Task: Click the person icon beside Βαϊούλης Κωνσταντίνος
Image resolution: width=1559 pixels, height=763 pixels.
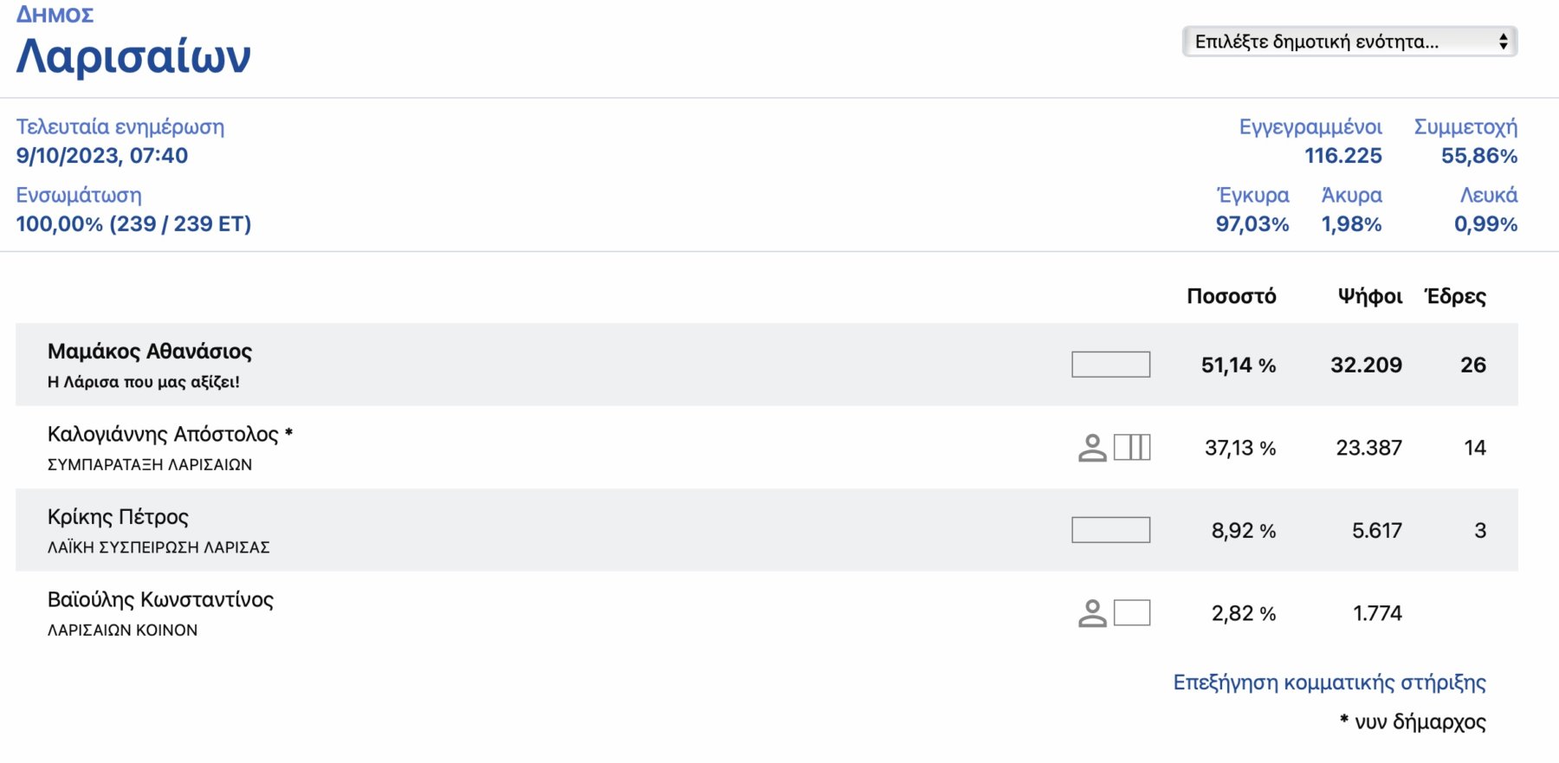Action: (1092, 613)
